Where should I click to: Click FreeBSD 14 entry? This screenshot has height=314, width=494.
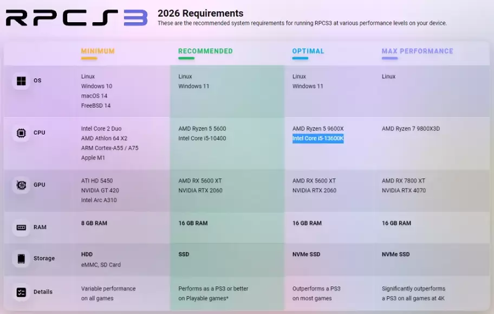click(96, 105)
